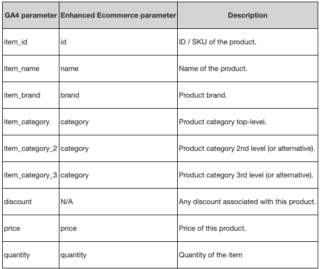Click the Enhanced Ecommerce 'brand' cell

click(118, 95)
